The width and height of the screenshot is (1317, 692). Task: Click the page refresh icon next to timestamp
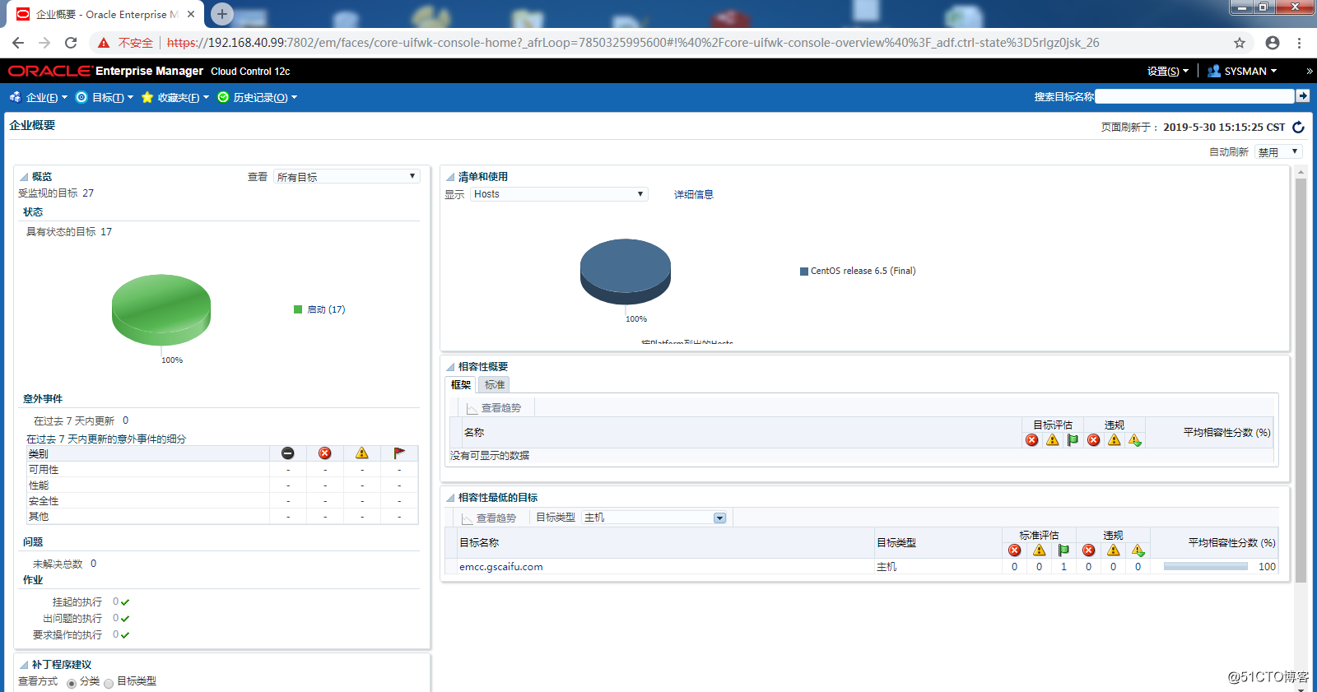pyautogui.click(x=1298, y=127)
